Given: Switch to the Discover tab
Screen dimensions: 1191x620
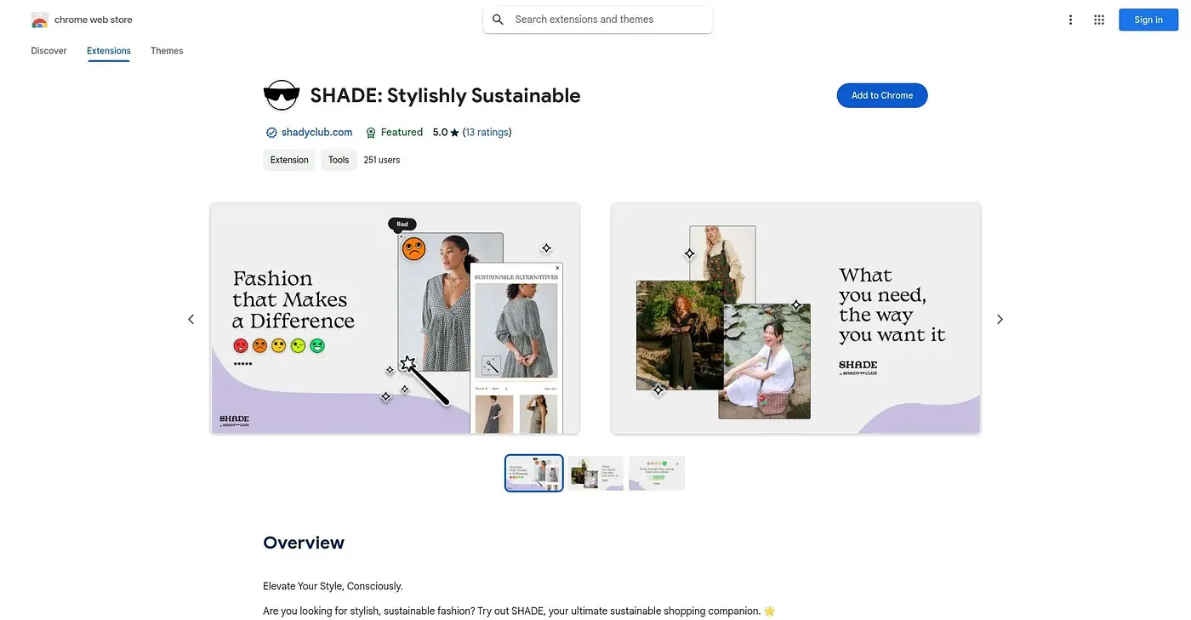Looking at the screenshot, I should click(x=48, y=51).
